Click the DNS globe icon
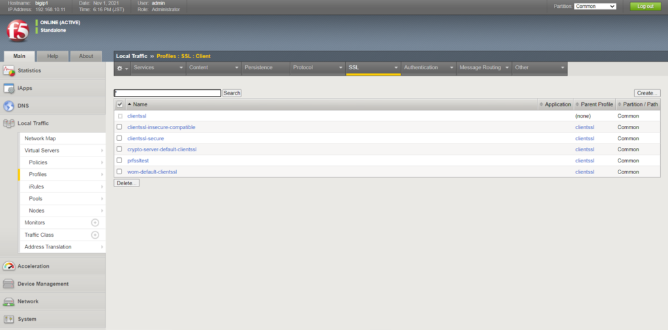Image resolution: width=668 pixels, height=330 pixels. click(x=8, y=106)
